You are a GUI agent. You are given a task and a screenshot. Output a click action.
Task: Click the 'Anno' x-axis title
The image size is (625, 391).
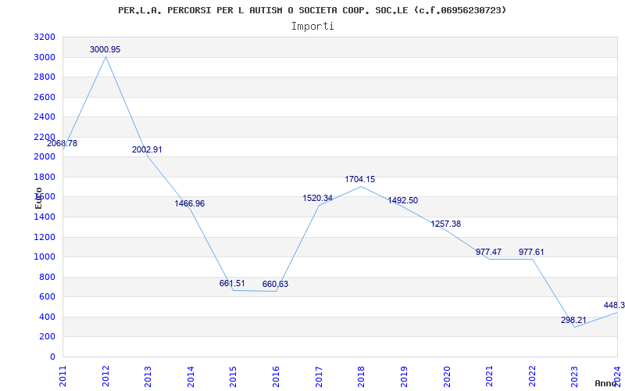(605, 383)
